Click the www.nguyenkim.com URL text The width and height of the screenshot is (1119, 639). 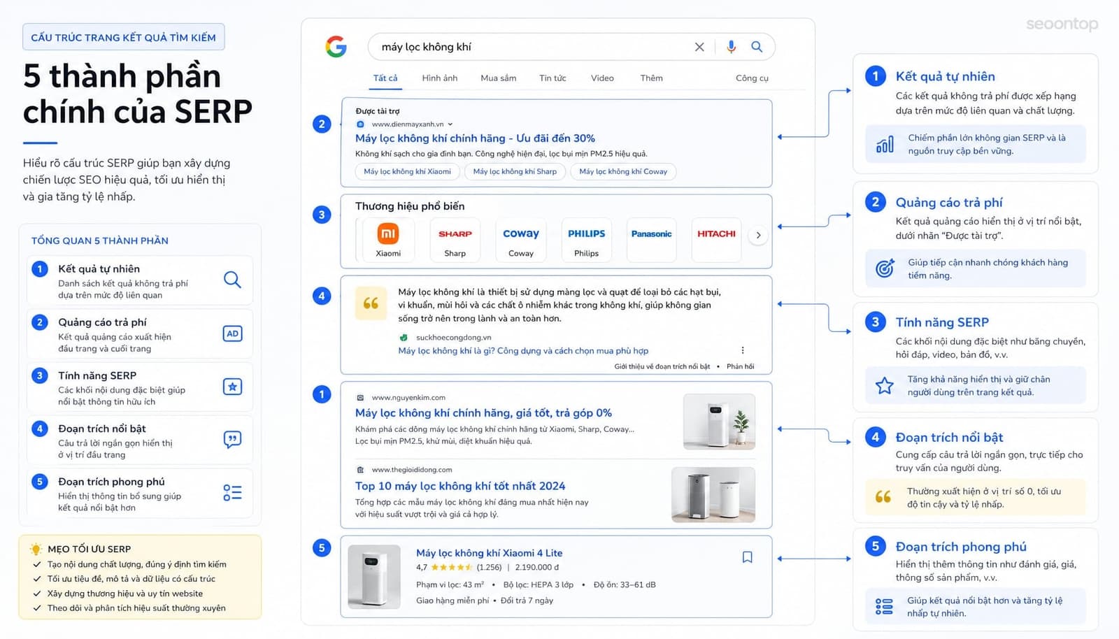click(x=408, y=398)
